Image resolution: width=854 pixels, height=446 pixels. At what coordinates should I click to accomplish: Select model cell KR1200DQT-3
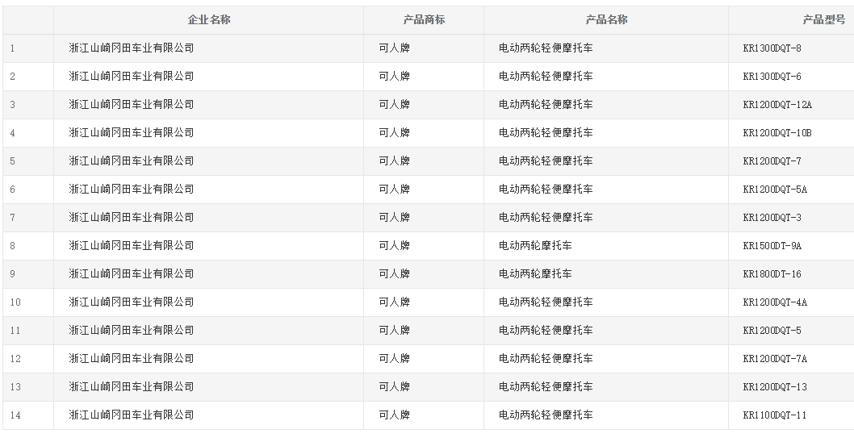pos(772,218)
